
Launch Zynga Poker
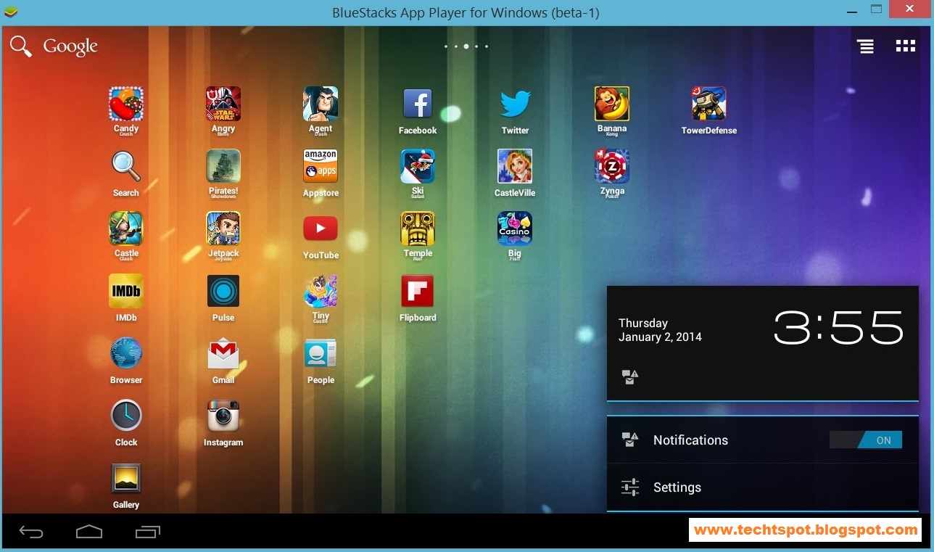[x=612, y=167]
